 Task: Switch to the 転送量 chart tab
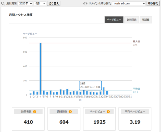[146, 20]
